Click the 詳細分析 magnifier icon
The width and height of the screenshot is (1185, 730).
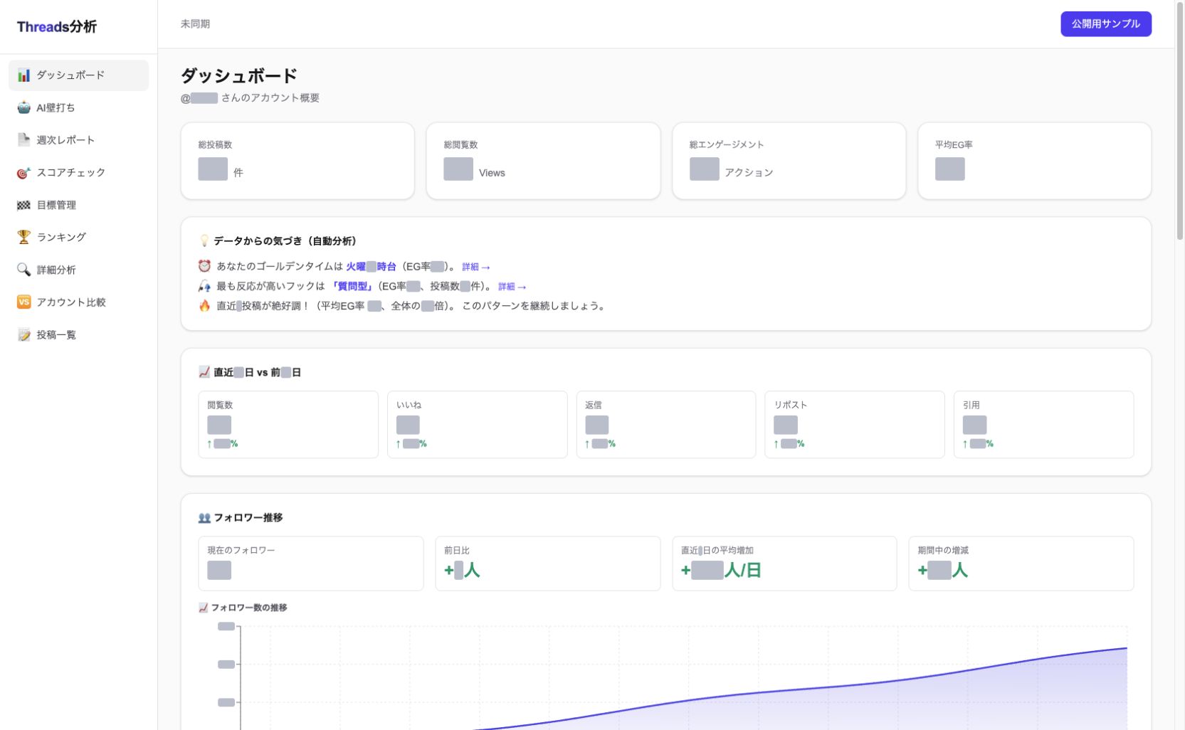(23, 270)
